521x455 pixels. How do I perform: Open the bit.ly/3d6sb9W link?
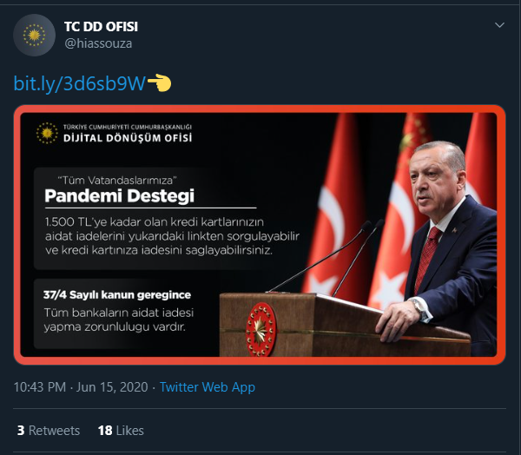pos(80,83)
